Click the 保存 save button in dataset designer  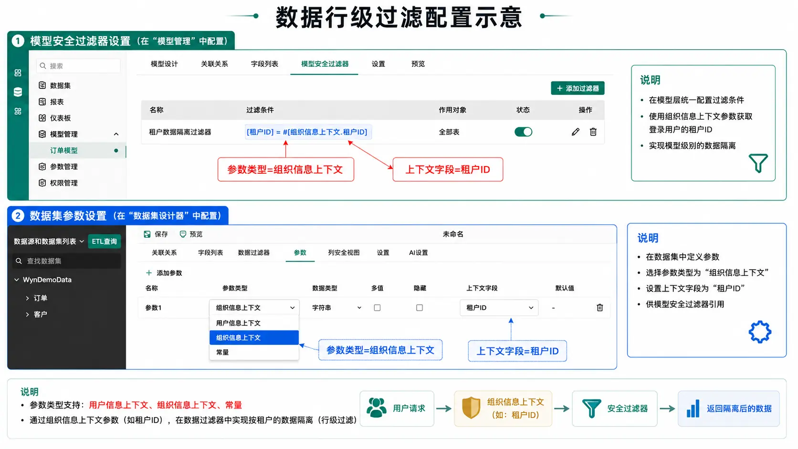point(156,234)
